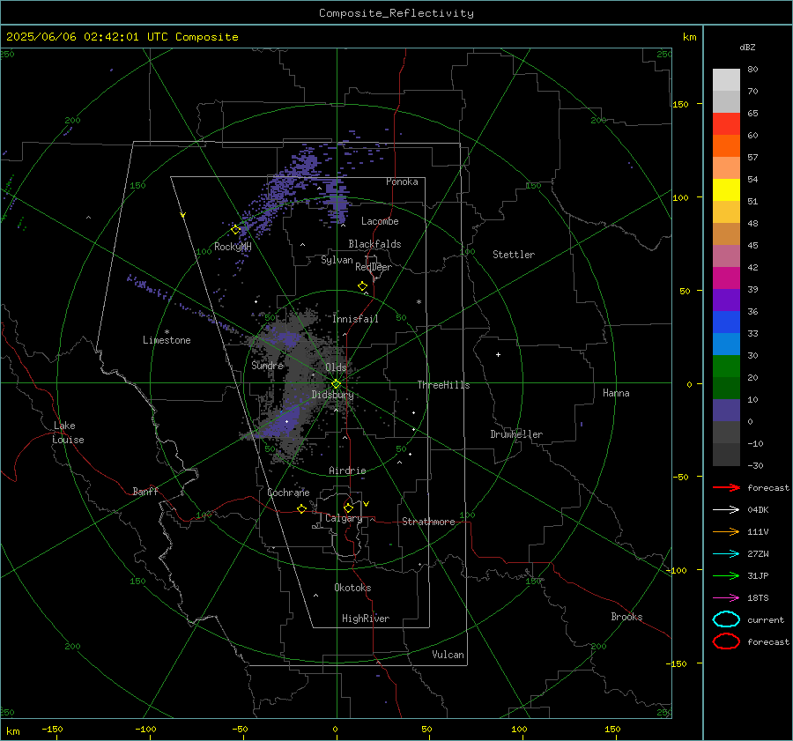This screenshot has width=793, height=741.
Task: Select the magenta 18TS arrow legend entry
Action: pyautogui.click(x=726, y=598)
